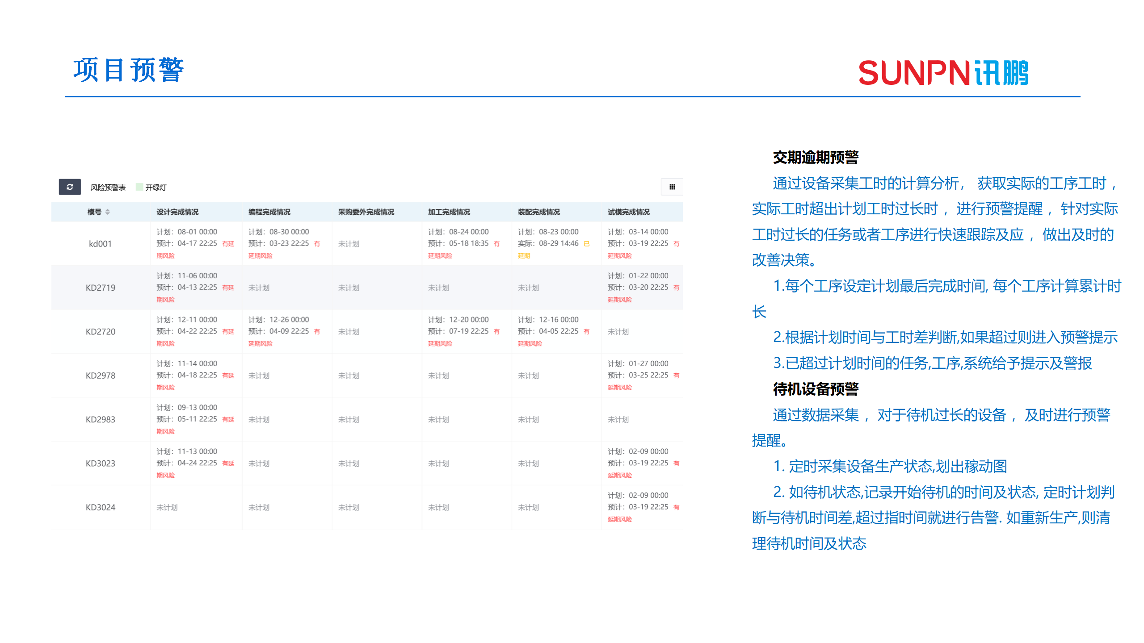
Task: Toggle the 开绿灯 legend
Action: (156, 187)
